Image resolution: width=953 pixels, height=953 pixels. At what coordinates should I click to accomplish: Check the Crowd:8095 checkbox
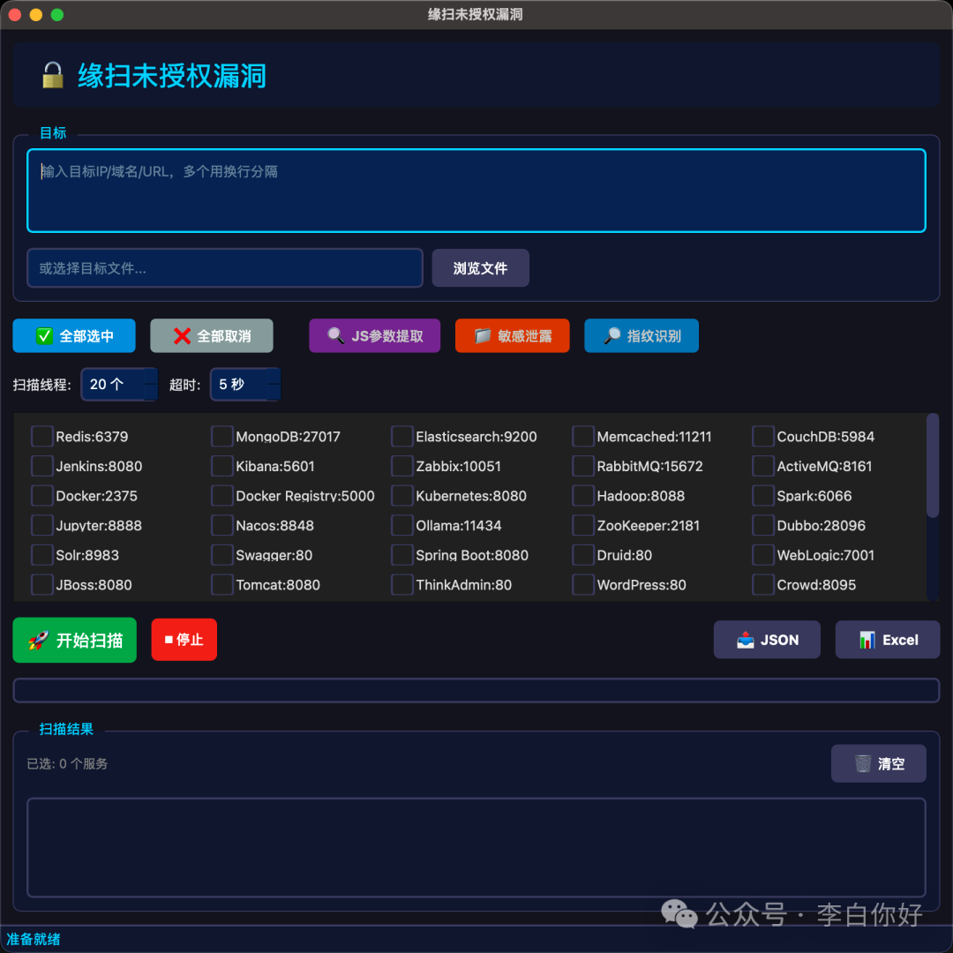(x=762, y=585)
